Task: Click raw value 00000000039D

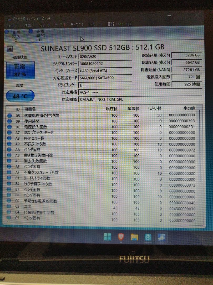Action: coord(182,121)
